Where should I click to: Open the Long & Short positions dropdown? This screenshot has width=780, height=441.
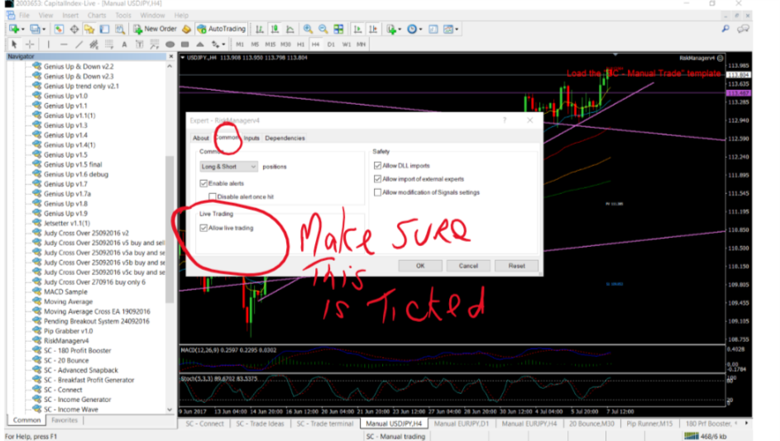pos(229,167)
